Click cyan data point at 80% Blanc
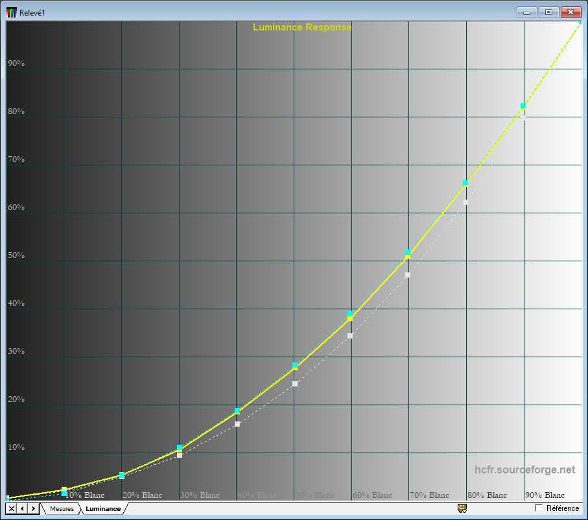 (x=465, y=183)
